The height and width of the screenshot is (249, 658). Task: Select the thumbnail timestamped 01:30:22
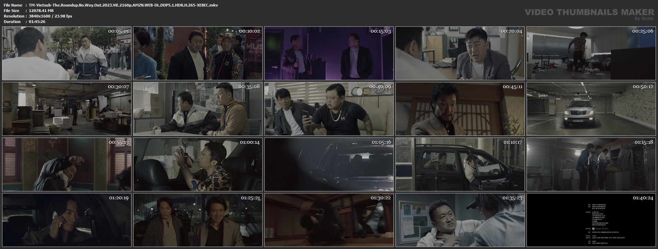329,220
